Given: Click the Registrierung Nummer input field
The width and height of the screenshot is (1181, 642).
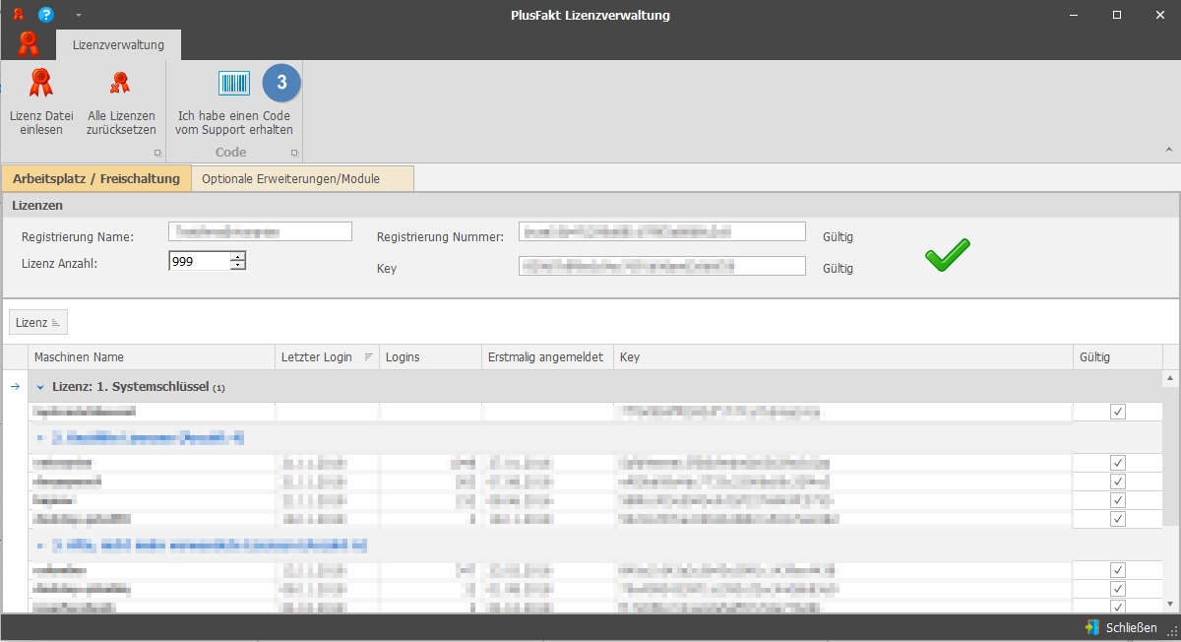Looking at the screenshot, I should click(x=662, y=231).
